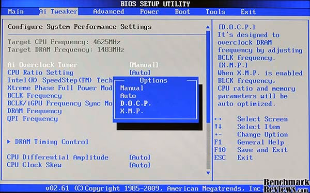This screenshot has width=310, height=193.
Task: Select the BCLK Frequency item
Action: click(x=35, y=96)
